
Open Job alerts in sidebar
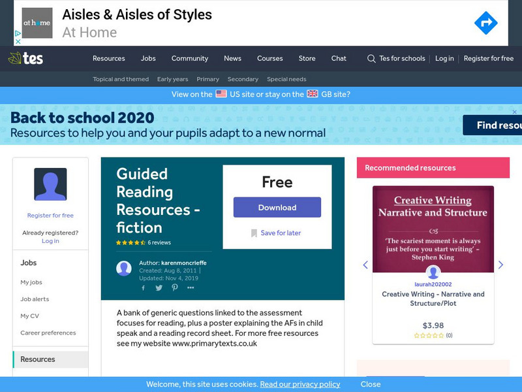click(x=35, y=299)
